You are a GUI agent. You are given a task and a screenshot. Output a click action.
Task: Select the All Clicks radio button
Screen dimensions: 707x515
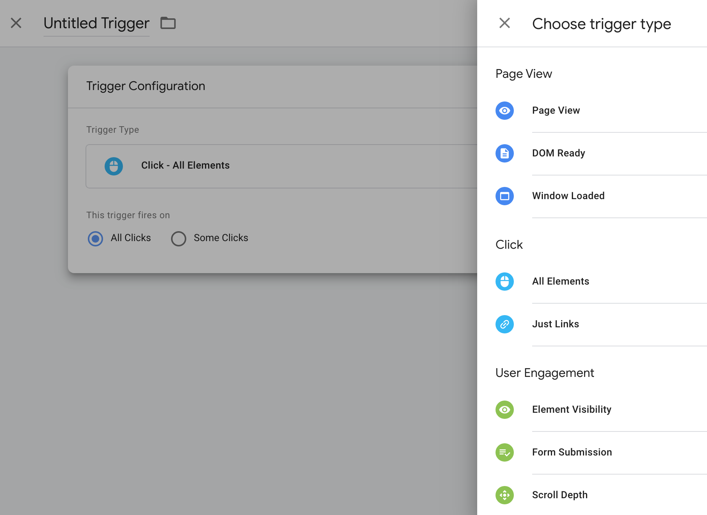coord(95,239)
